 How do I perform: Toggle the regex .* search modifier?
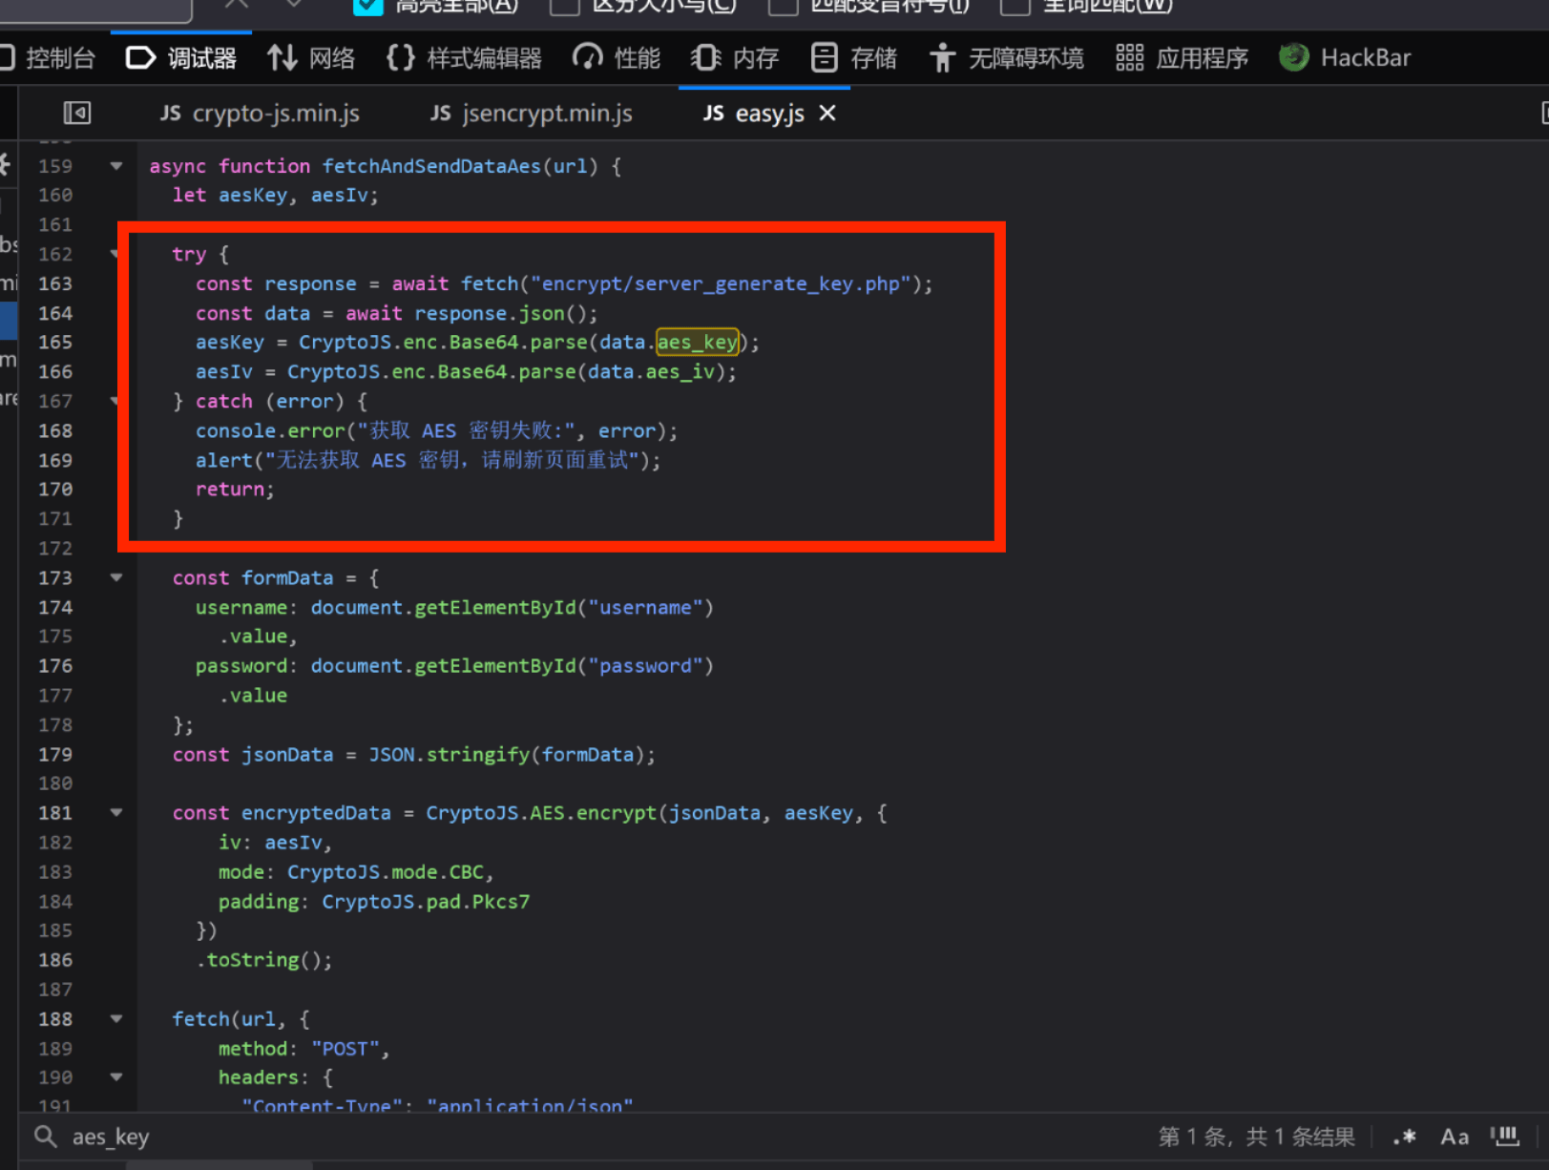pos(1404,1137)
